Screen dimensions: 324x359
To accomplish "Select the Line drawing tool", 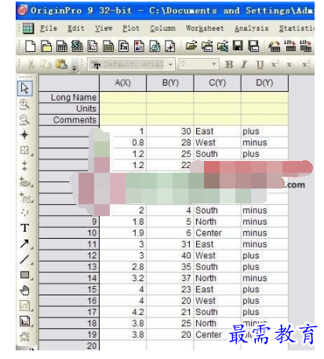I will click(25, 259).
